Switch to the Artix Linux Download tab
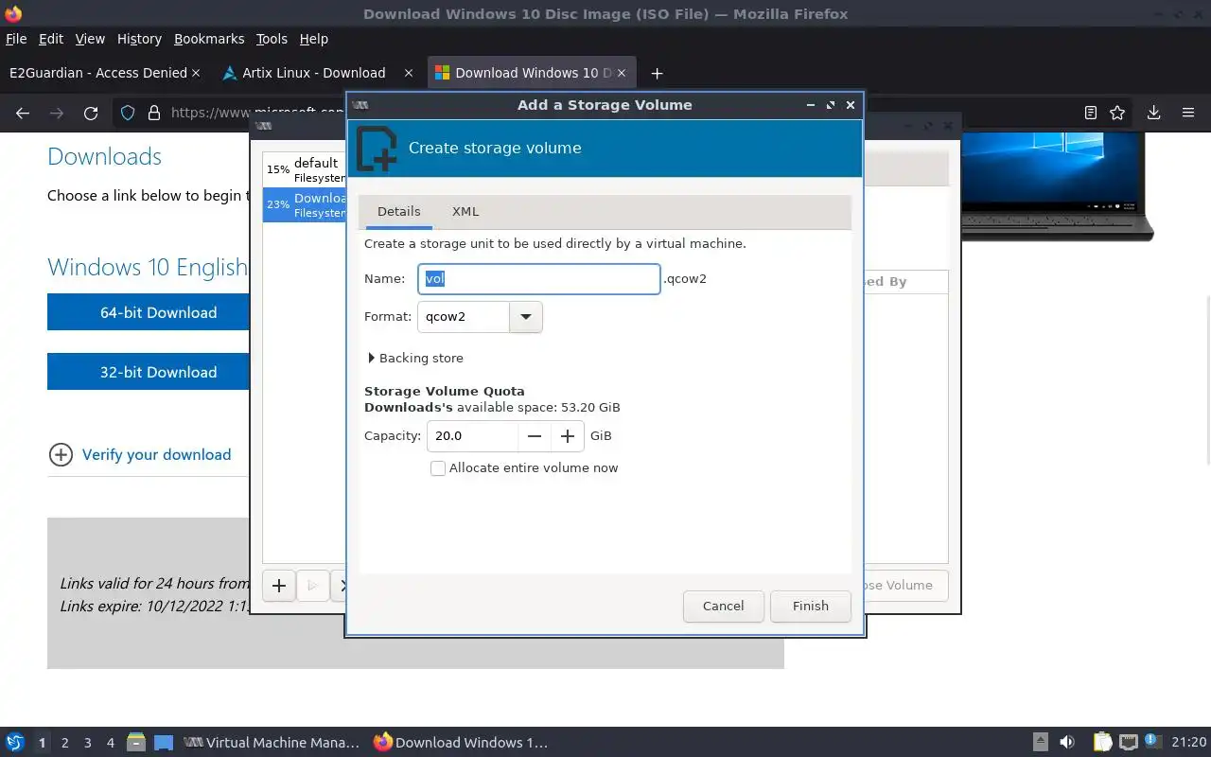Screen dimensions: 1211x757 click(314, 73)
